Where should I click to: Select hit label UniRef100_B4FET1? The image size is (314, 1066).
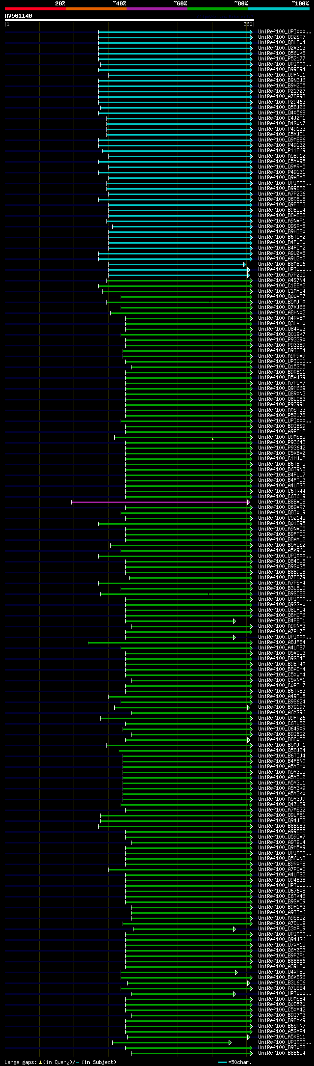click(282, 620)
